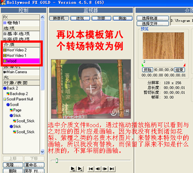Click the 克隆 button
Image resolution: width=193 pixels, height=173 pixels.
(13, 165)
